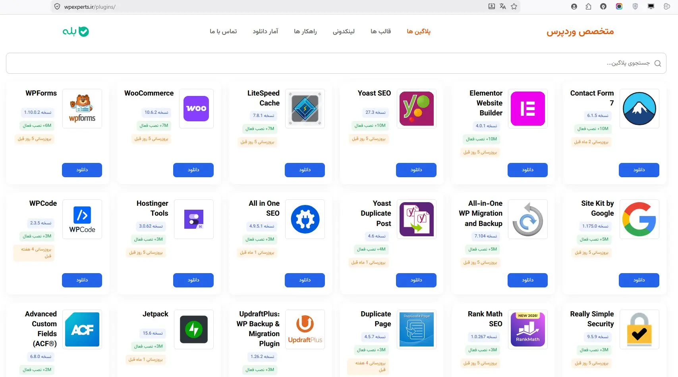Focus the plugin search field
This screenshot has width=678, height=377.
point(336,63)
